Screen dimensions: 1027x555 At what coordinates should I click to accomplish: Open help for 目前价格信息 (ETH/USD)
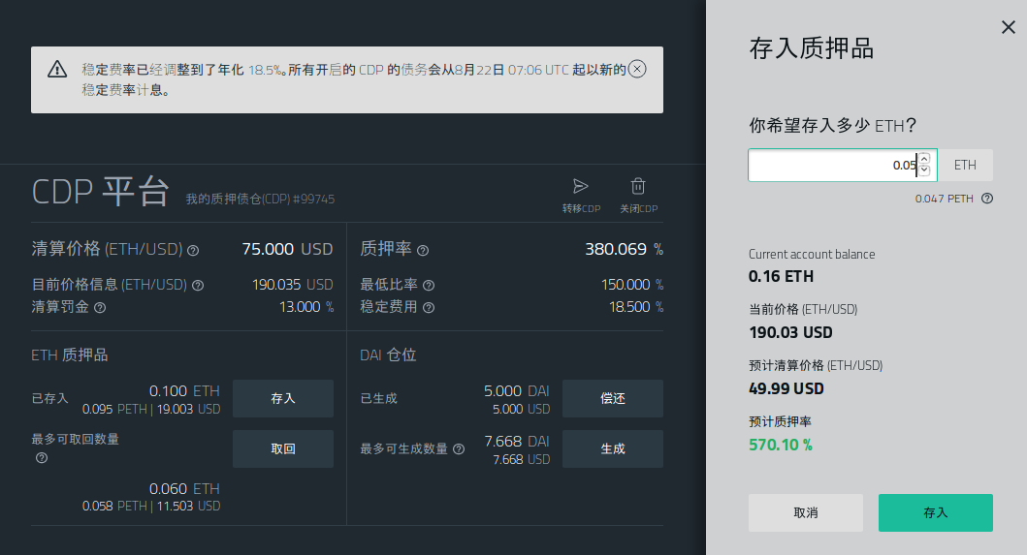198,286
